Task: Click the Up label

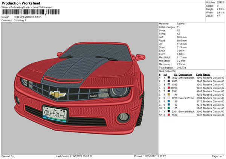Action: pos(161,44)
